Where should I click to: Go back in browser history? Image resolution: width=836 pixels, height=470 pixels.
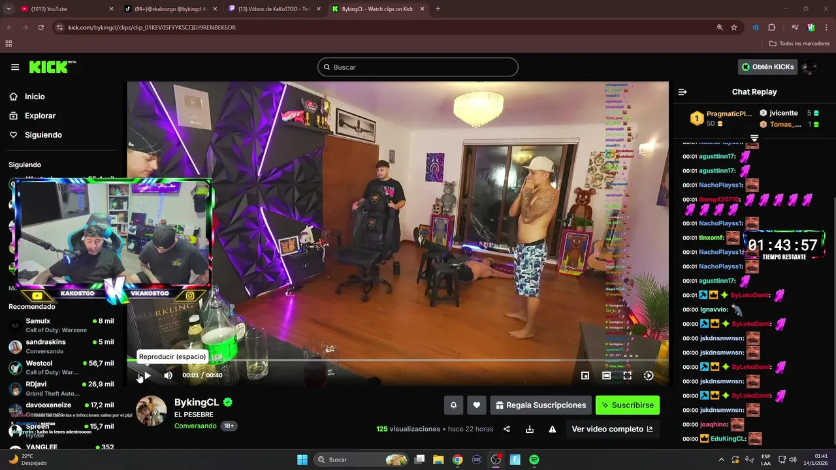9,27
